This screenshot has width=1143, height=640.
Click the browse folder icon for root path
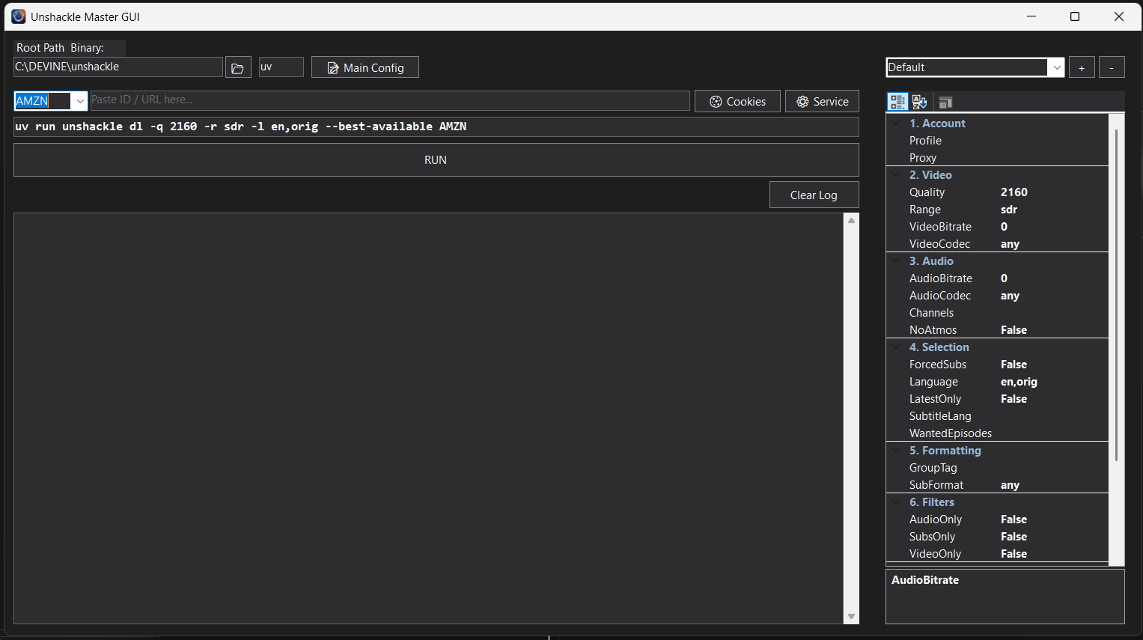[x=237, y=68]
